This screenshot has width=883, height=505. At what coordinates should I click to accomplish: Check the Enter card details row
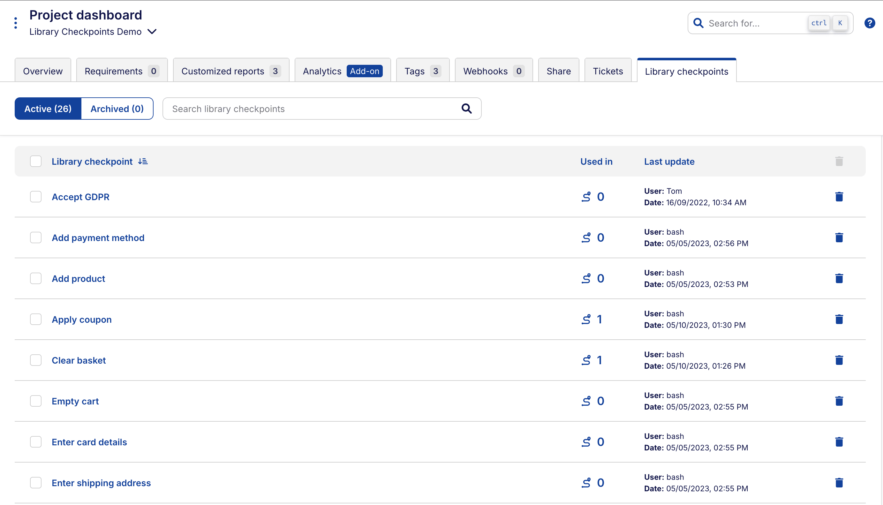pyautogui.click(x=36, y=441)
